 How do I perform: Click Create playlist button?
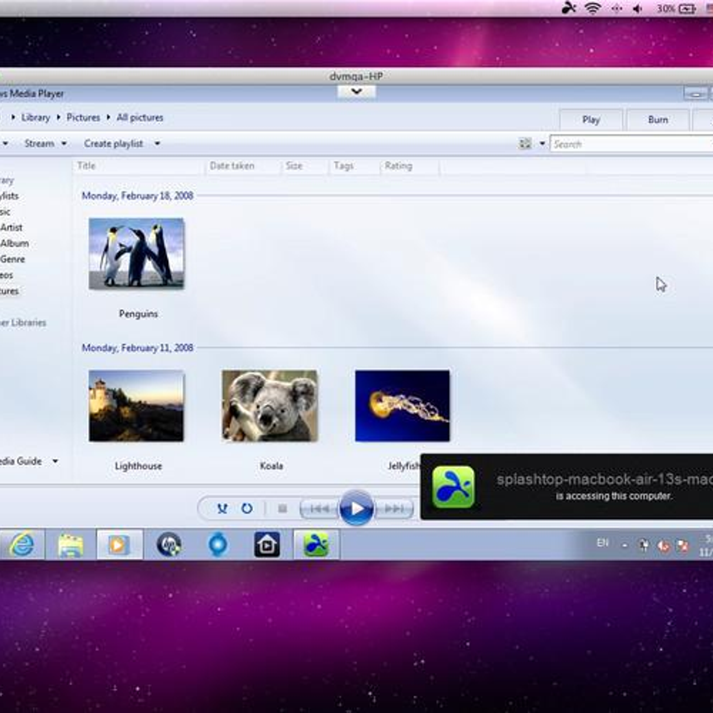(114, 143)
